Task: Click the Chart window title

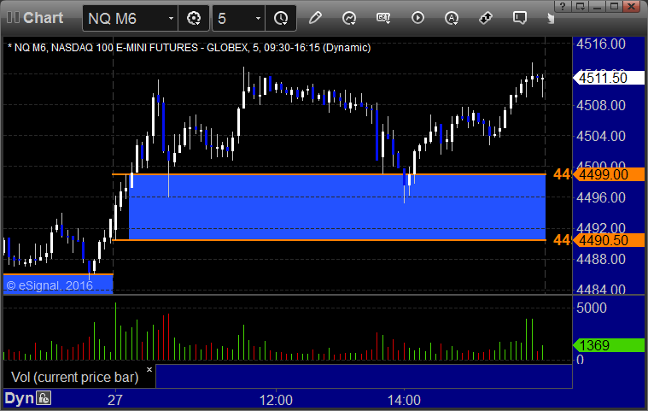Action: tap(43, 18)
